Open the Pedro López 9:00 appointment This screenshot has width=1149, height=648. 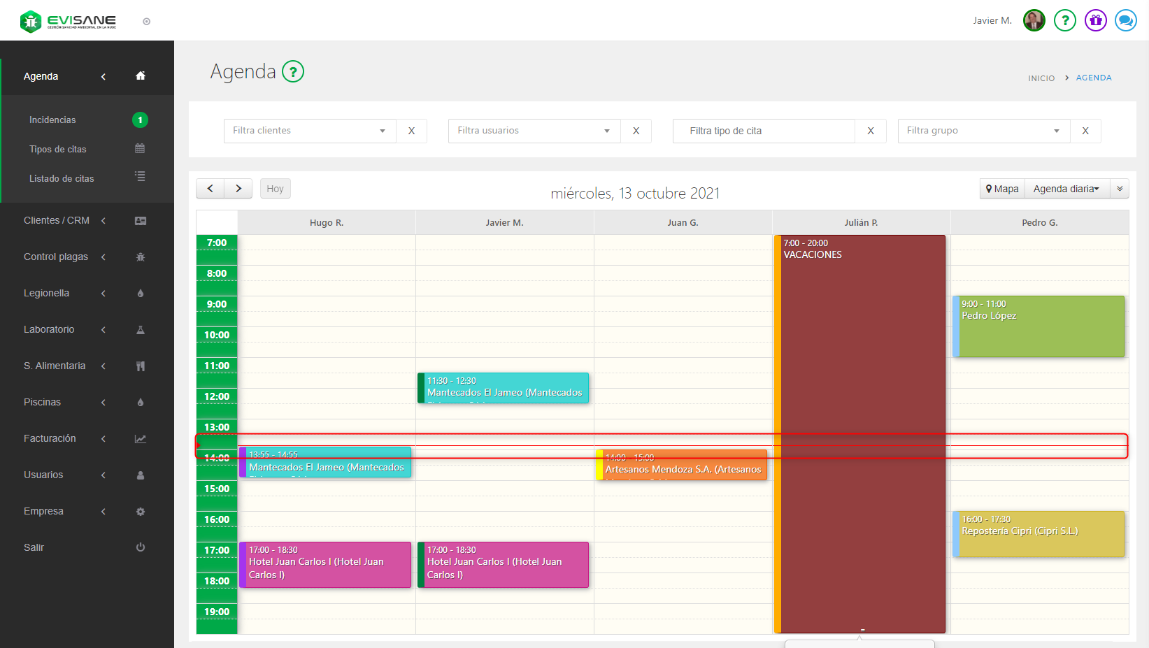click(x=1039, y=327)
